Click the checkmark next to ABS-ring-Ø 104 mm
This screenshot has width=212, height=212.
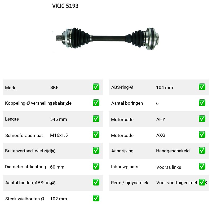pyautogui.click(x=202, y=87)
